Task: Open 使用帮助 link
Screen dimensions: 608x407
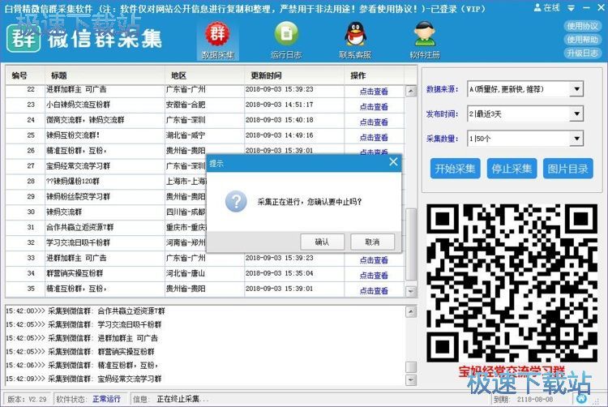Action: tap(582, 40)
